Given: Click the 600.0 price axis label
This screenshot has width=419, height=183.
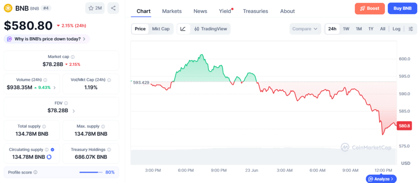Looking at the screenshot, I should pyautogui.click(x=405, y=59).
